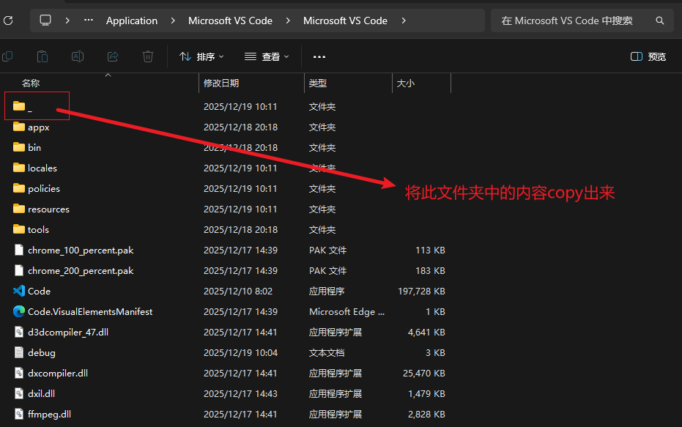Click the 2,828 KB size value
Screen dimensions: 682x427
coord(426,415)
